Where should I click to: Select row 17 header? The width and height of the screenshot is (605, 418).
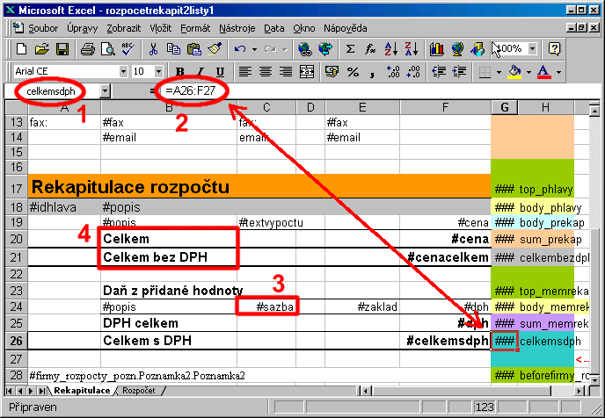(14, 187)
